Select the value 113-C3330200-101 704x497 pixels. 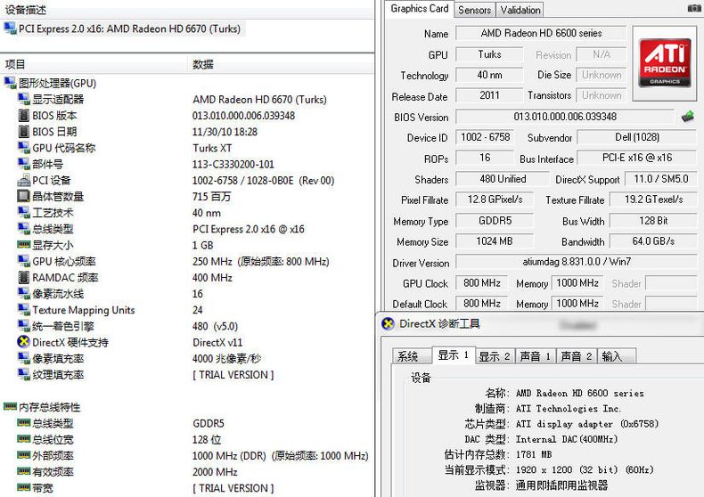233,164
